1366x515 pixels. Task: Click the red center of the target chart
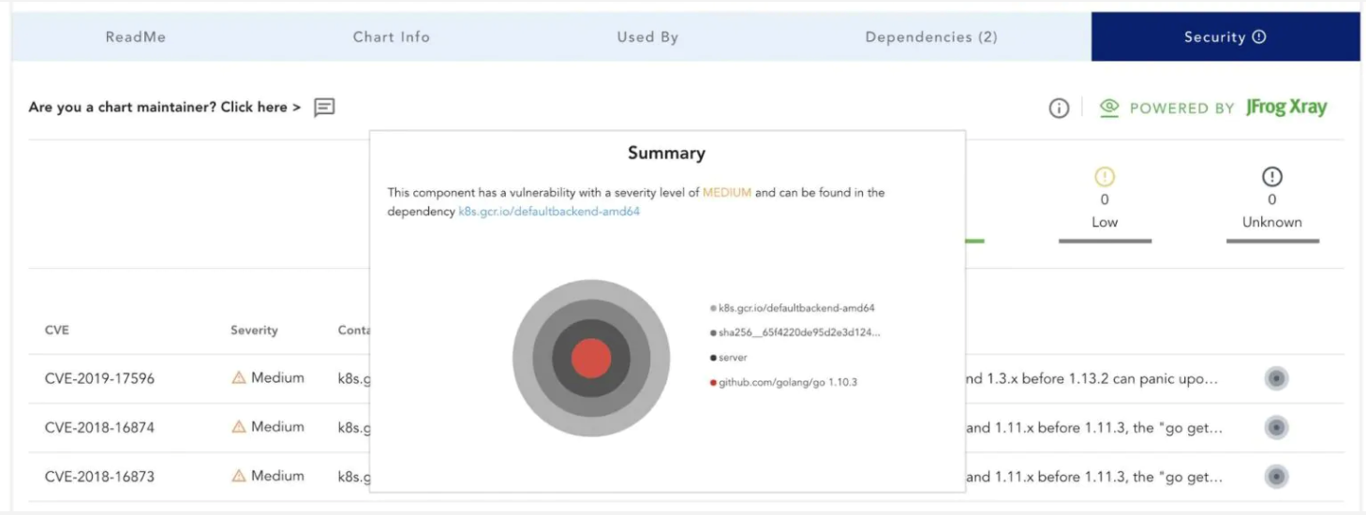[591, 359]
